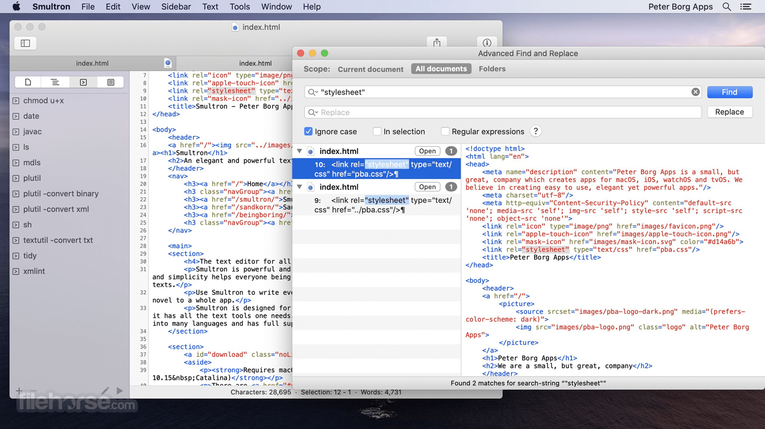The image size is (765, 429).
Task: Open Spotlight search in the menu bar
Action: coord(727,7)
